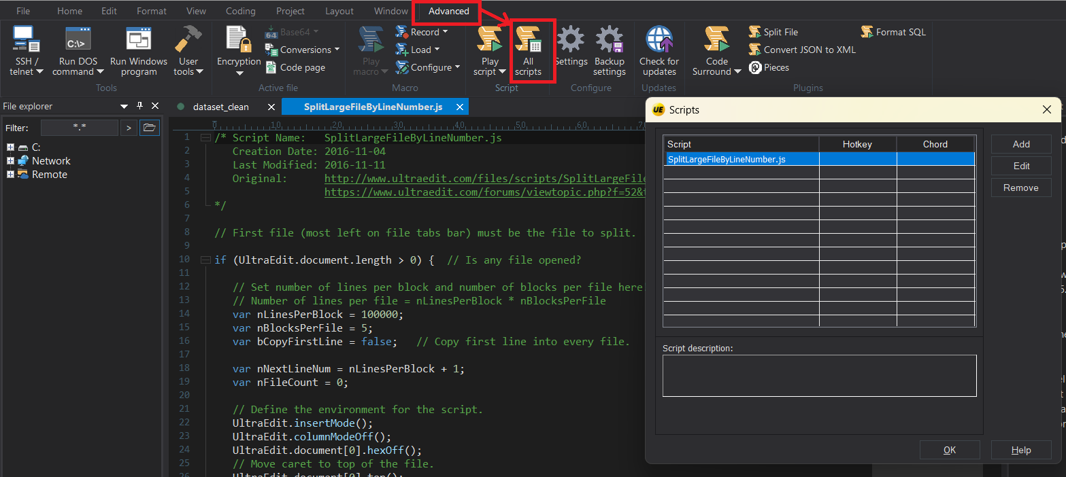Open the Pieces plugin
This screenshot has height=477, width=1066.
pos(769,67)
